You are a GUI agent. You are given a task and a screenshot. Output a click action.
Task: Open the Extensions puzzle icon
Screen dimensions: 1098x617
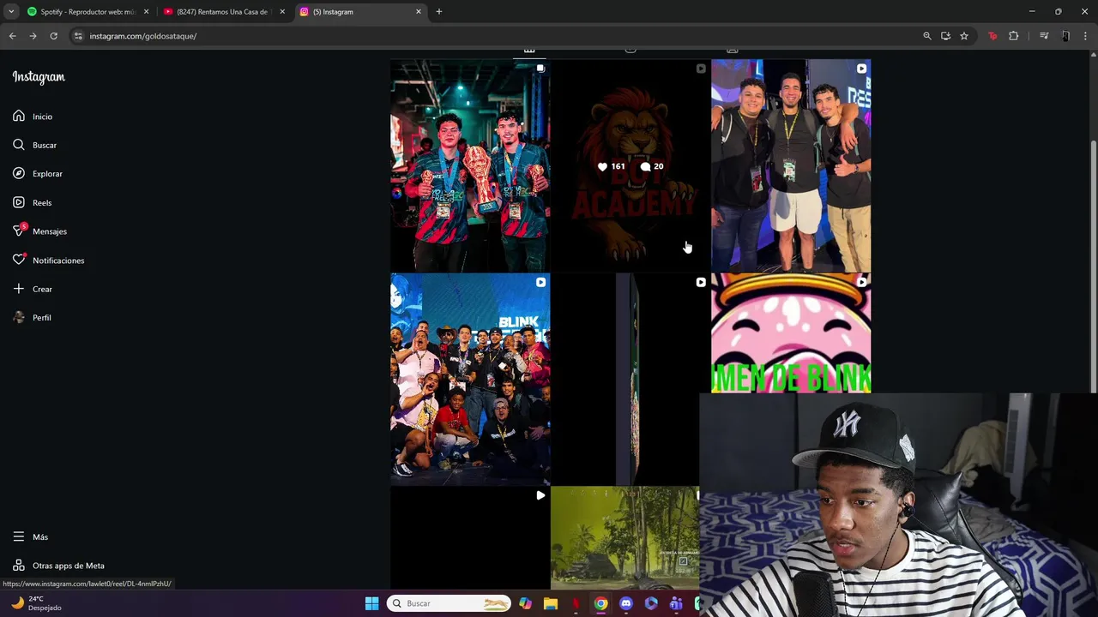coord(1014,36)
